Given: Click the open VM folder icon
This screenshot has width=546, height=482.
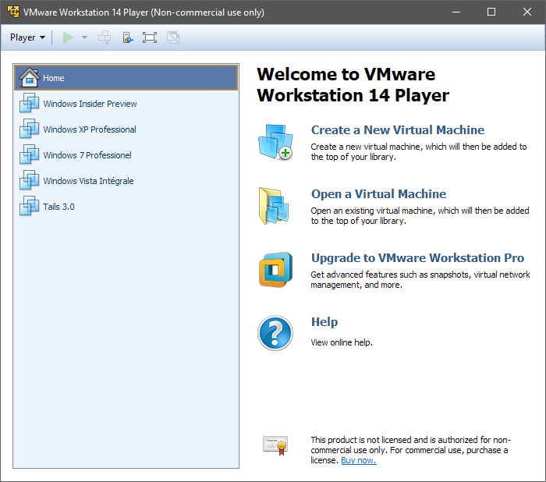Looking at the screenshot, I should point(274,206).
